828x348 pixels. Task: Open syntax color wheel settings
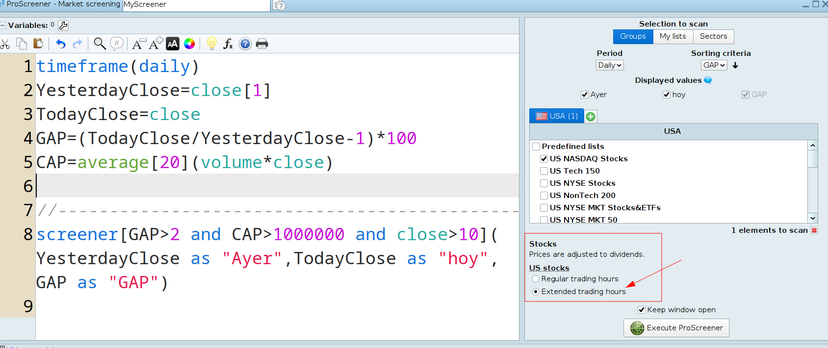point(189,44)
